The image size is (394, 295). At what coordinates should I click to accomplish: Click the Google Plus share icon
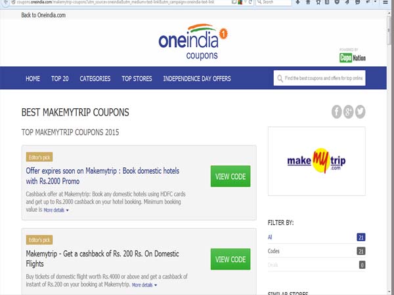[x=348, y=111]
